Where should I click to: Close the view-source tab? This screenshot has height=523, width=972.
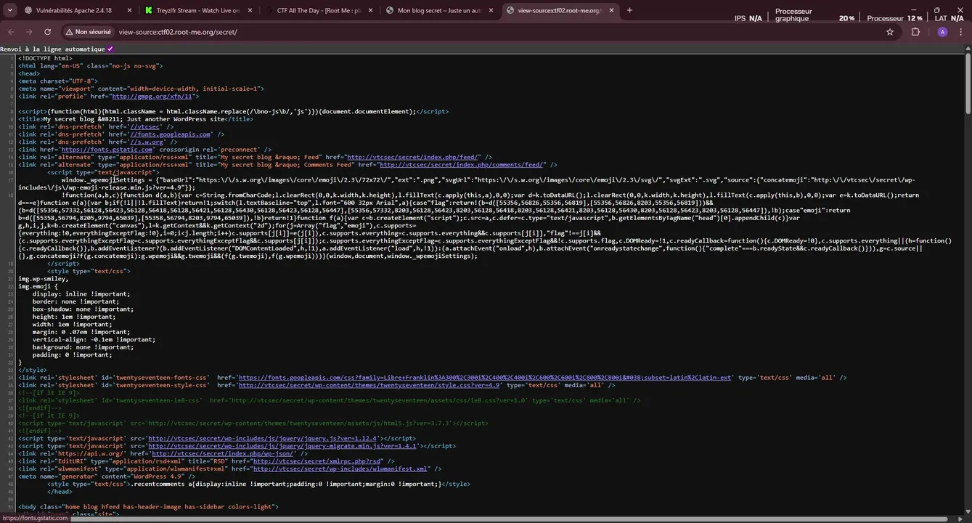611,10
